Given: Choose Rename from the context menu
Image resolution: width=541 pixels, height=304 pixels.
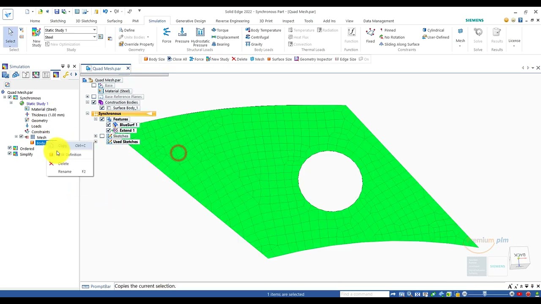Looking at the screenshot, I should (70, 171).
